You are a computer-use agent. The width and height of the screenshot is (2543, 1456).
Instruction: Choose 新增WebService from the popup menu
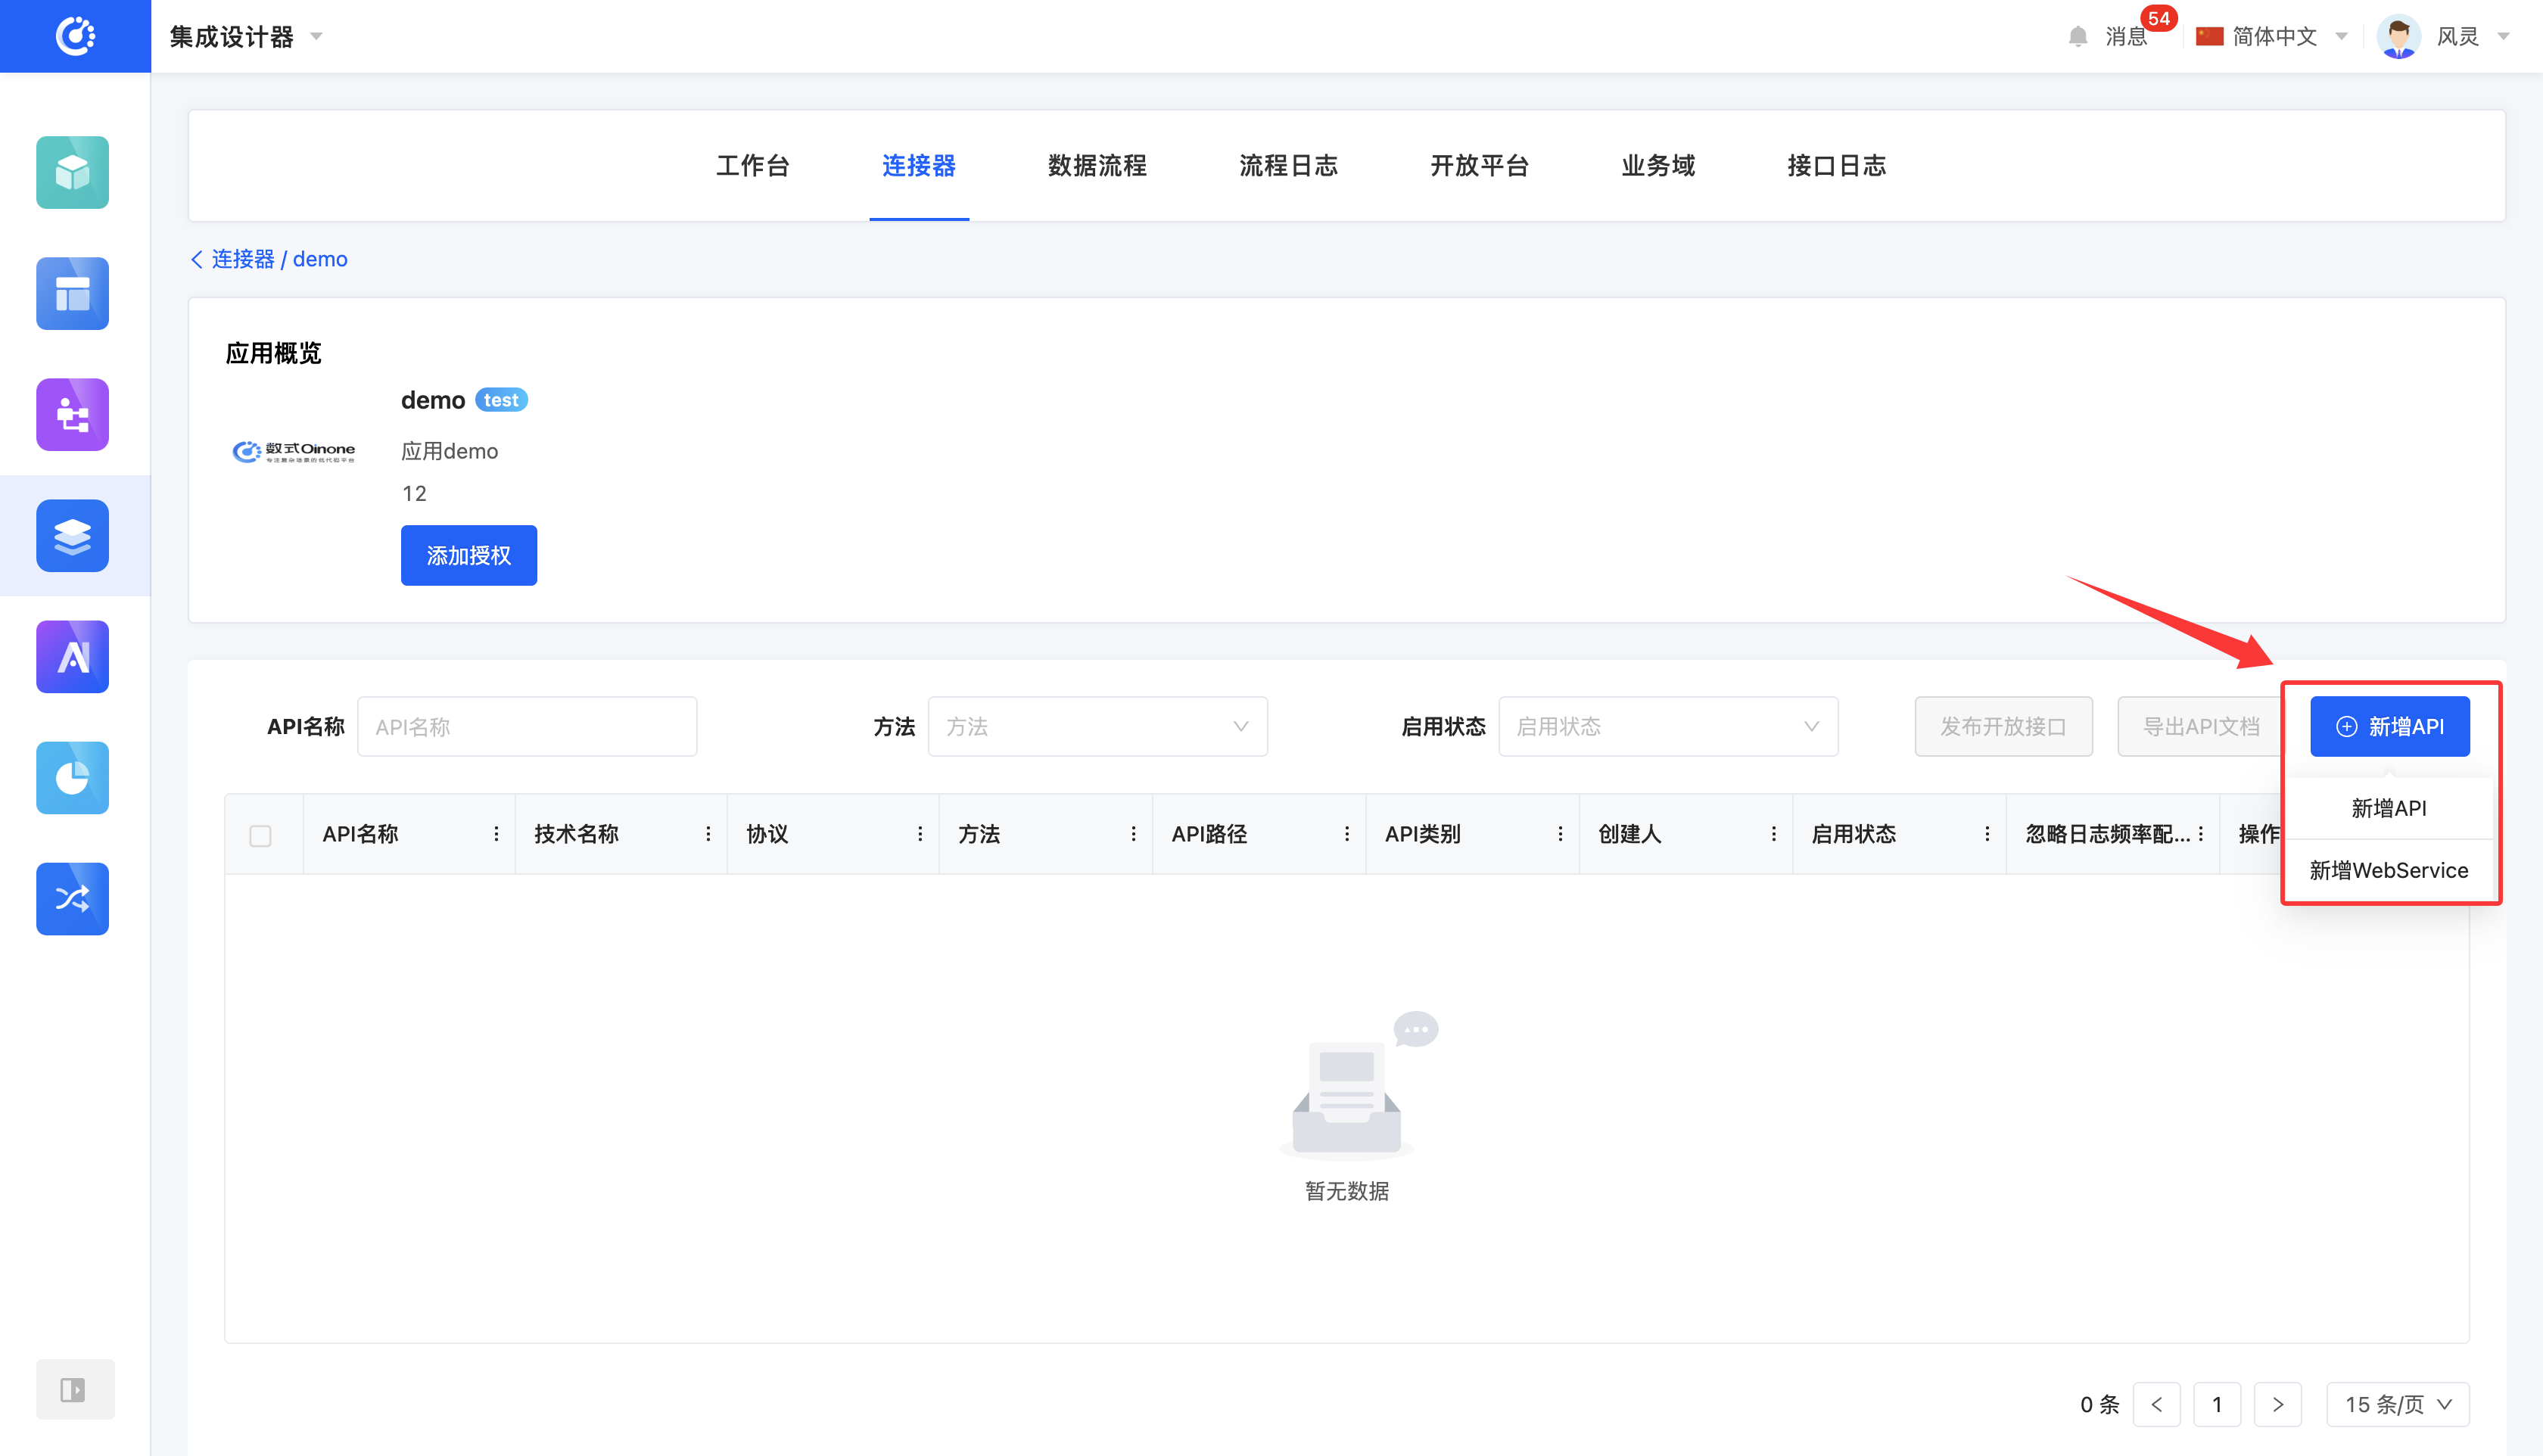2388,870
